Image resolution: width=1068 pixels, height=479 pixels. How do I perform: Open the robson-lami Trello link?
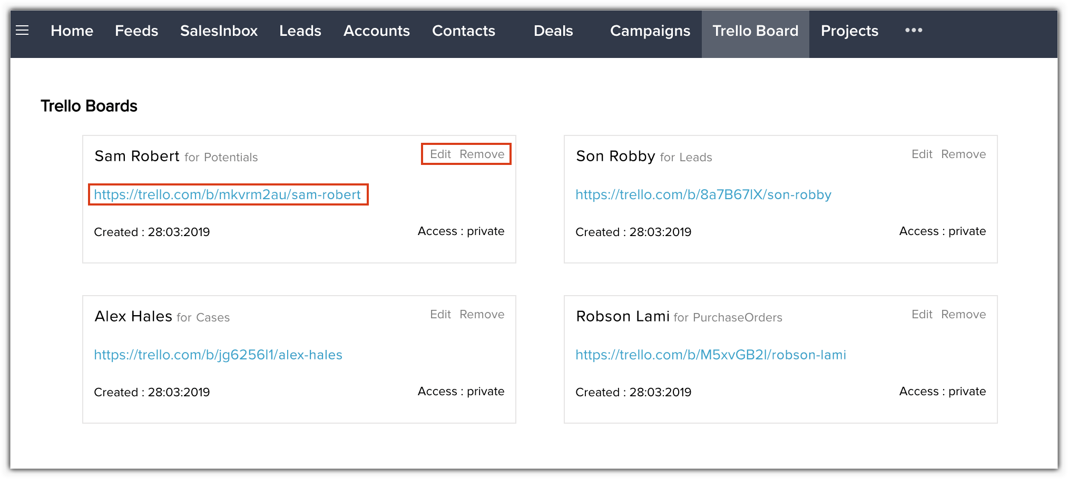coord(710,355)
